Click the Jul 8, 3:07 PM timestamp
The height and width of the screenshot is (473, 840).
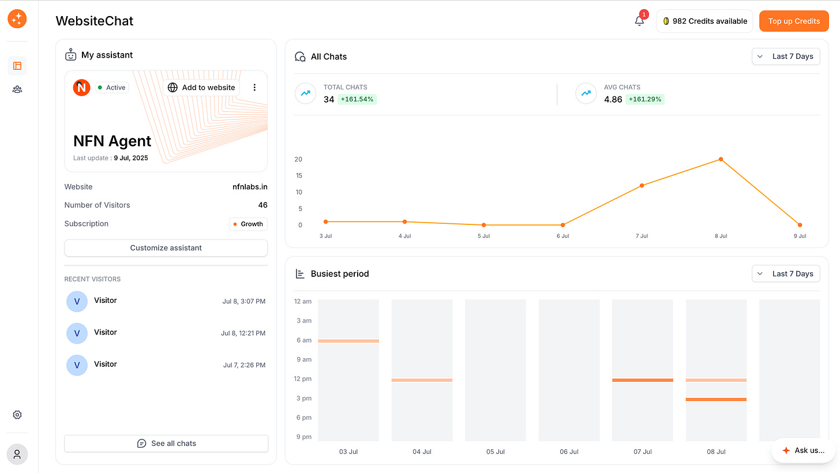pyautogui.click(x=244, y=301)
